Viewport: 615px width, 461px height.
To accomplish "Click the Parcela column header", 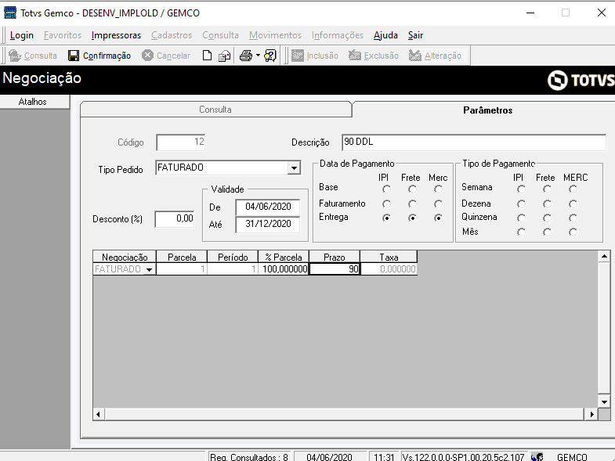I will (x=182, y=258).
